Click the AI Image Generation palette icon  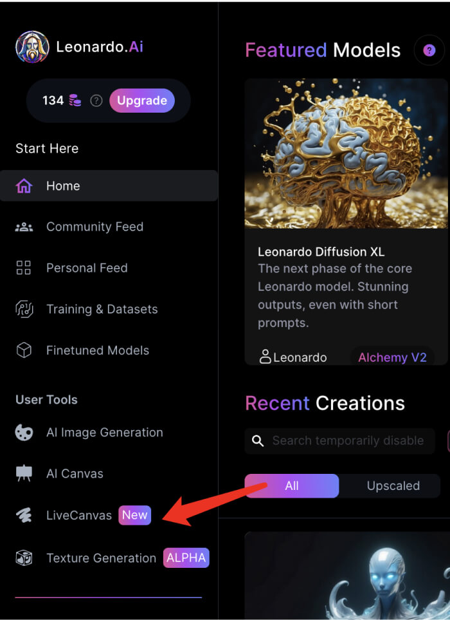pos(24,433)
